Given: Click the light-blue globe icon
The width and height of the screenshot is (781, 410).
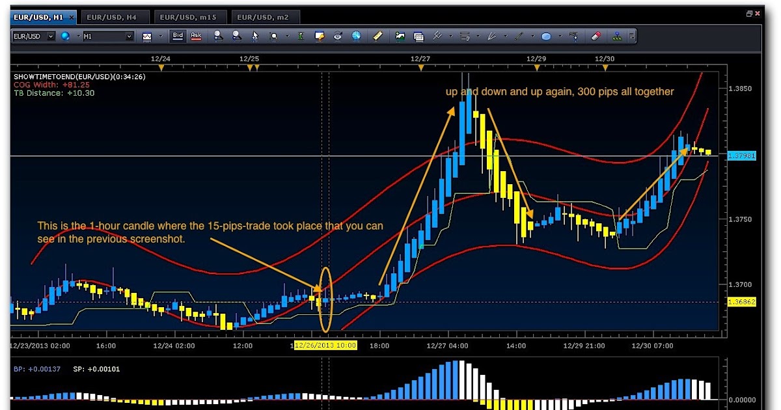Looking at the screenshot, I should tap(356, 36).
